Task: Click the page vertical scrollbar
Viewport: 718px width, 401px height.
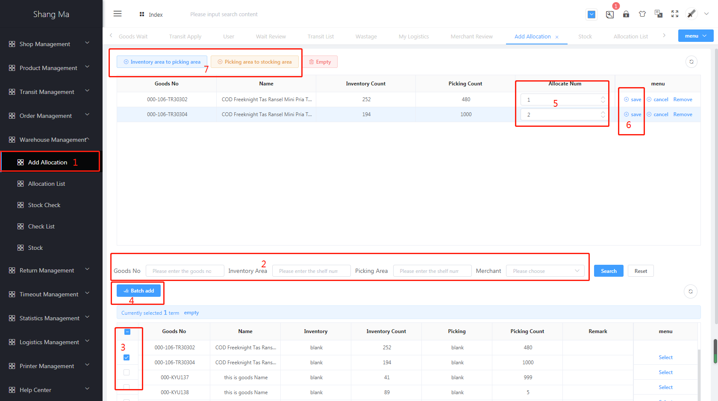Action: (x=715, y=186)
